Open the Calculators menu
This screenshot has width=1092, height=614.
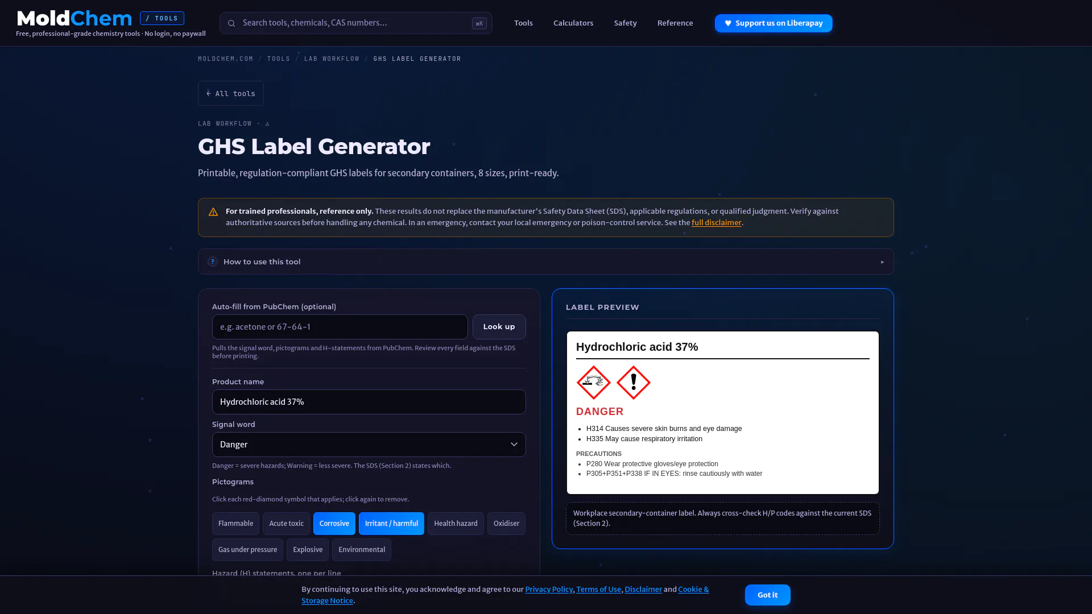[573, 23]
